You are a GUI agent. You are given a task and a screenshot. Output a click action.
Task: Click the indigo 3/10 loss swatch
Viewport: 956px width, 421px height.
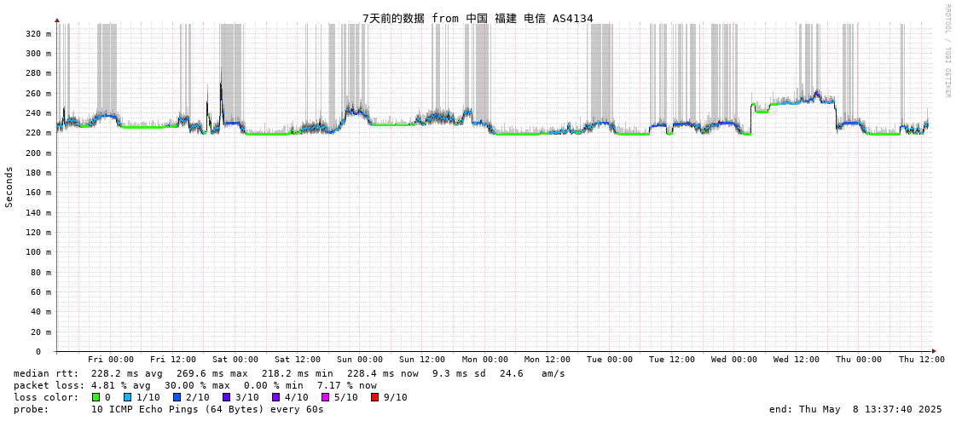pos(226,397)
